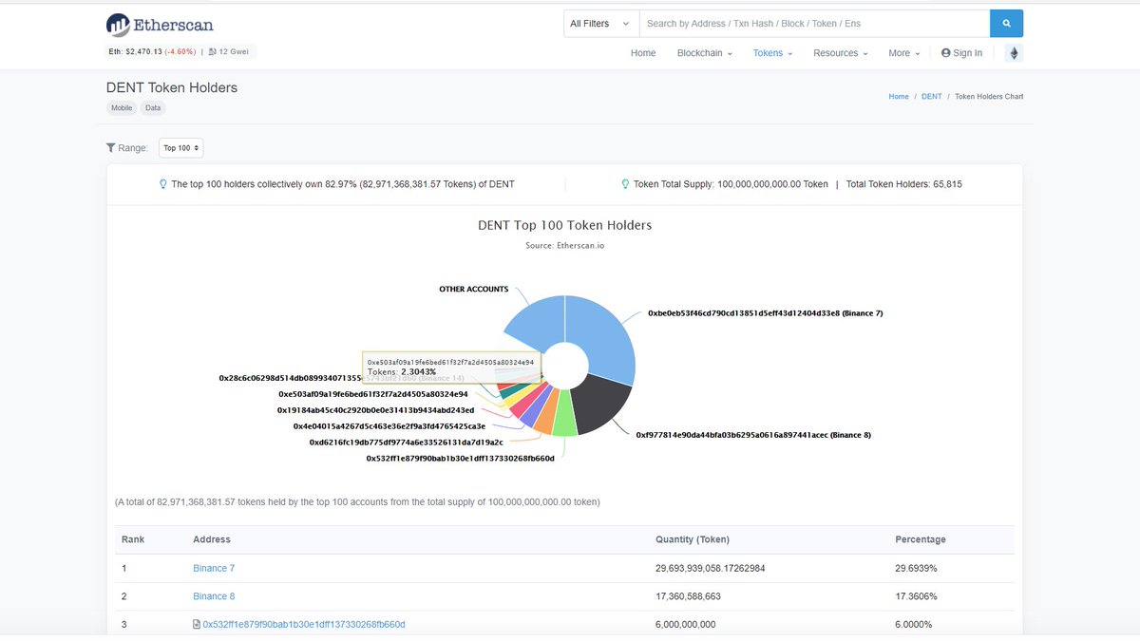Click the Rank column header

(x=133, y=539)
